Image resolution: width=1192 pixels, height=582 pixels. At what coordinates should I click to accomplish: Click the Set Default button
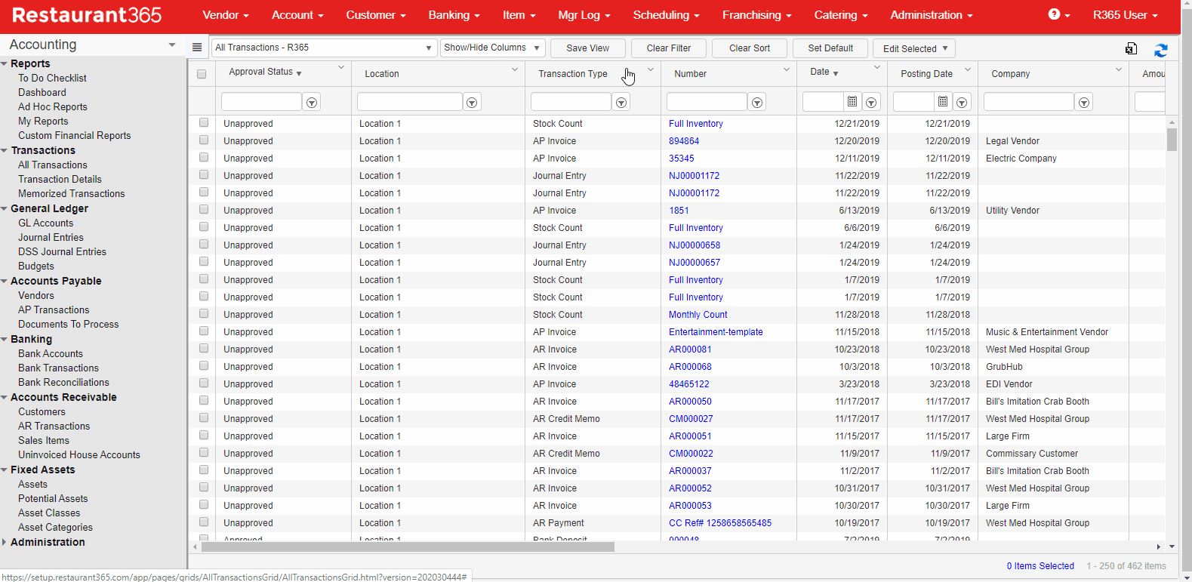(x=830, y=48)
